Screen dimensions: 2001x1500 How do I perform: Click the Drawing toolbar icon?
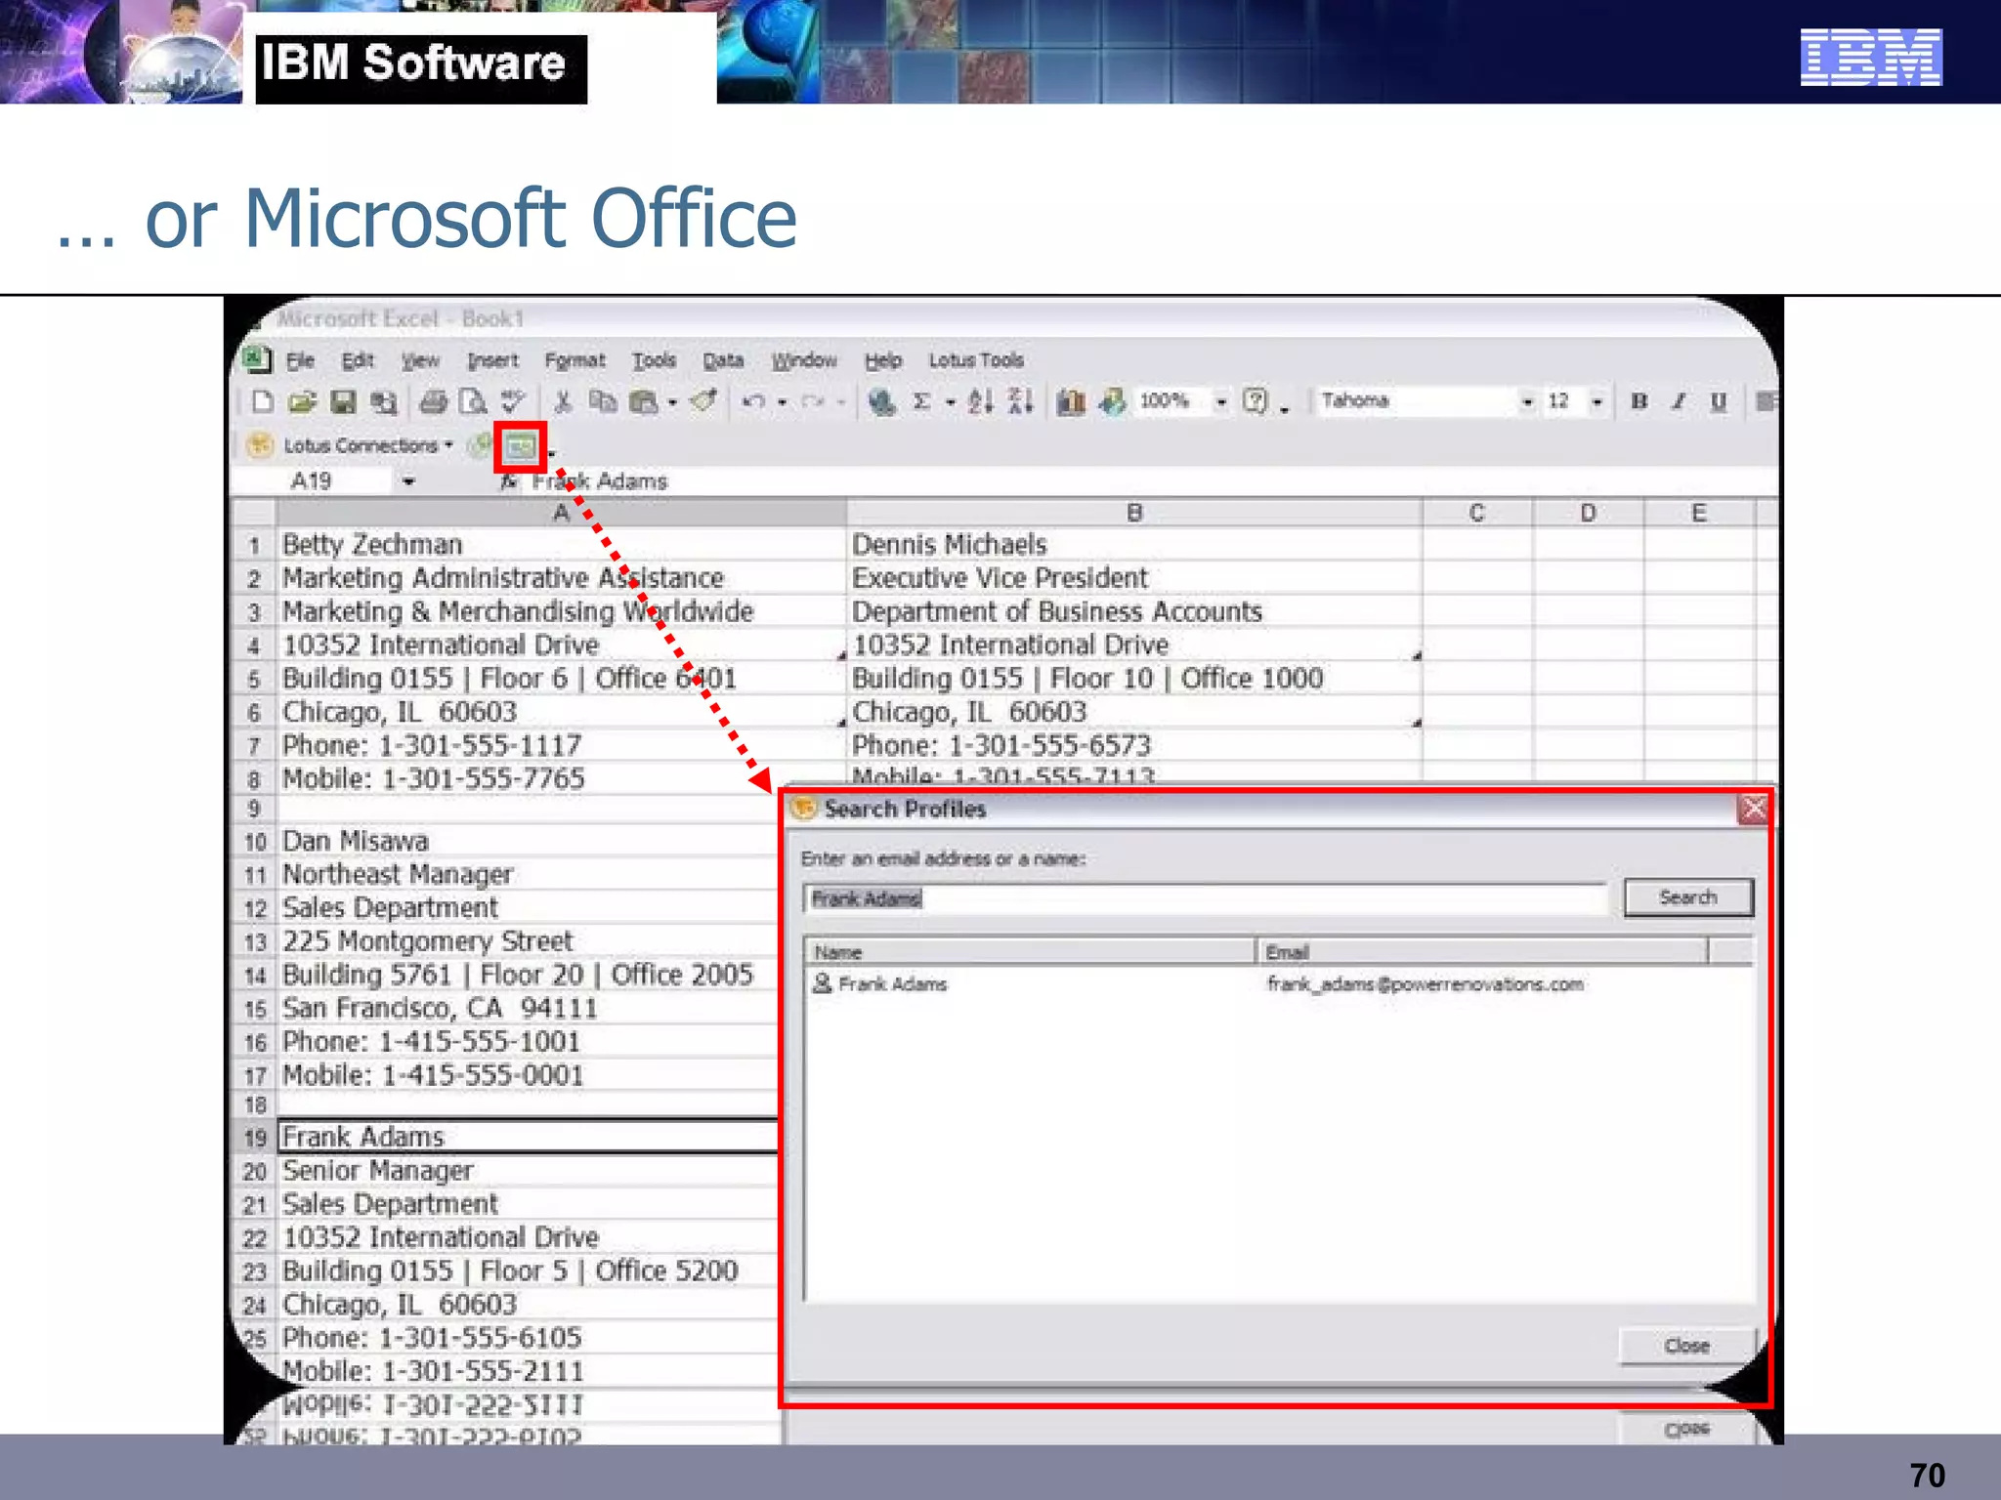coord(1112,401)
